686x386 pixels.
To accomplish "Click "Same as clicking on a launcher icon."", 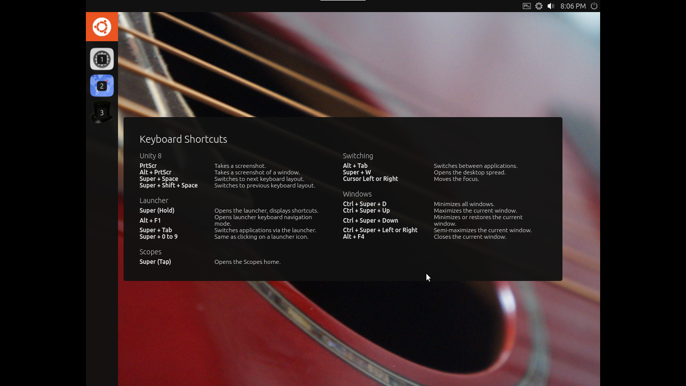I will [261, 237].
